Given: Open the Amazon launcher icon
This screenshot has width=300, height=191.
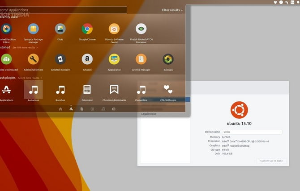Looking at the screenshot, I should (87, 59).
